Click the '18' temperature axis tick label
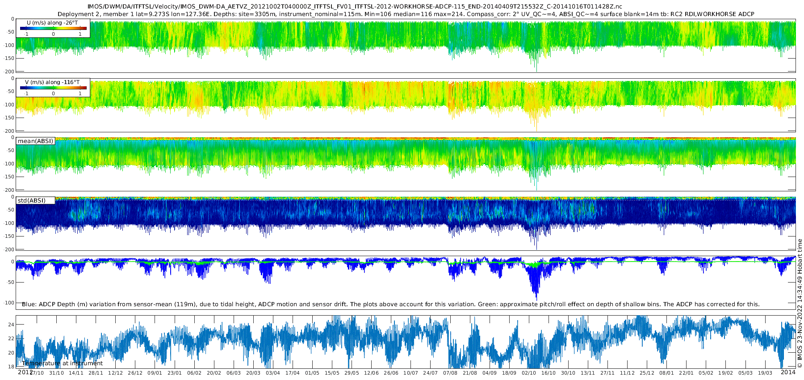This screenshot has width=804, height=380. [x=11, y=367]
